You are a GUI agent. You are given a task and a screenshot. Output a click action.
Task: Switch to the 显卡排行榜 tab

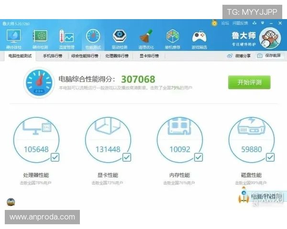point(149,56)
